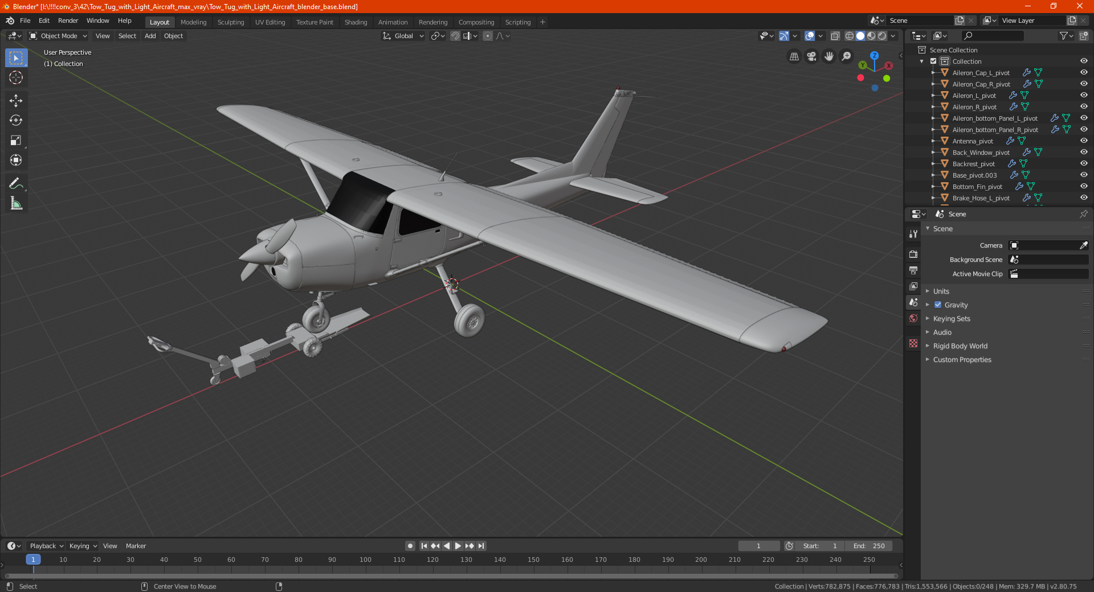Expand the Units panel

(x=941, y=291)
